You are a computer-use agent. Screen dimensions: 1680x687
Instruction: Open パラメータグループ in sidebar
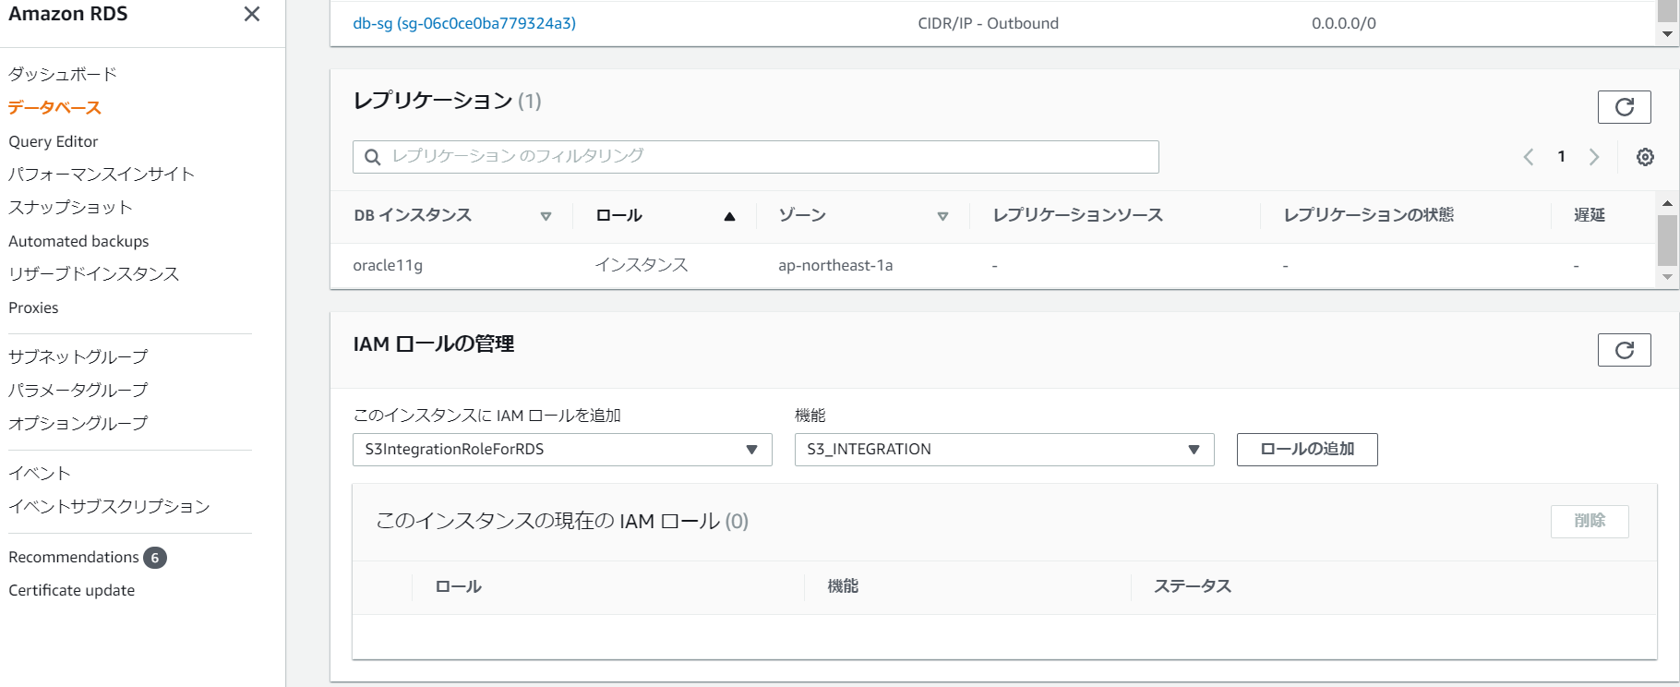coord(78,390)
